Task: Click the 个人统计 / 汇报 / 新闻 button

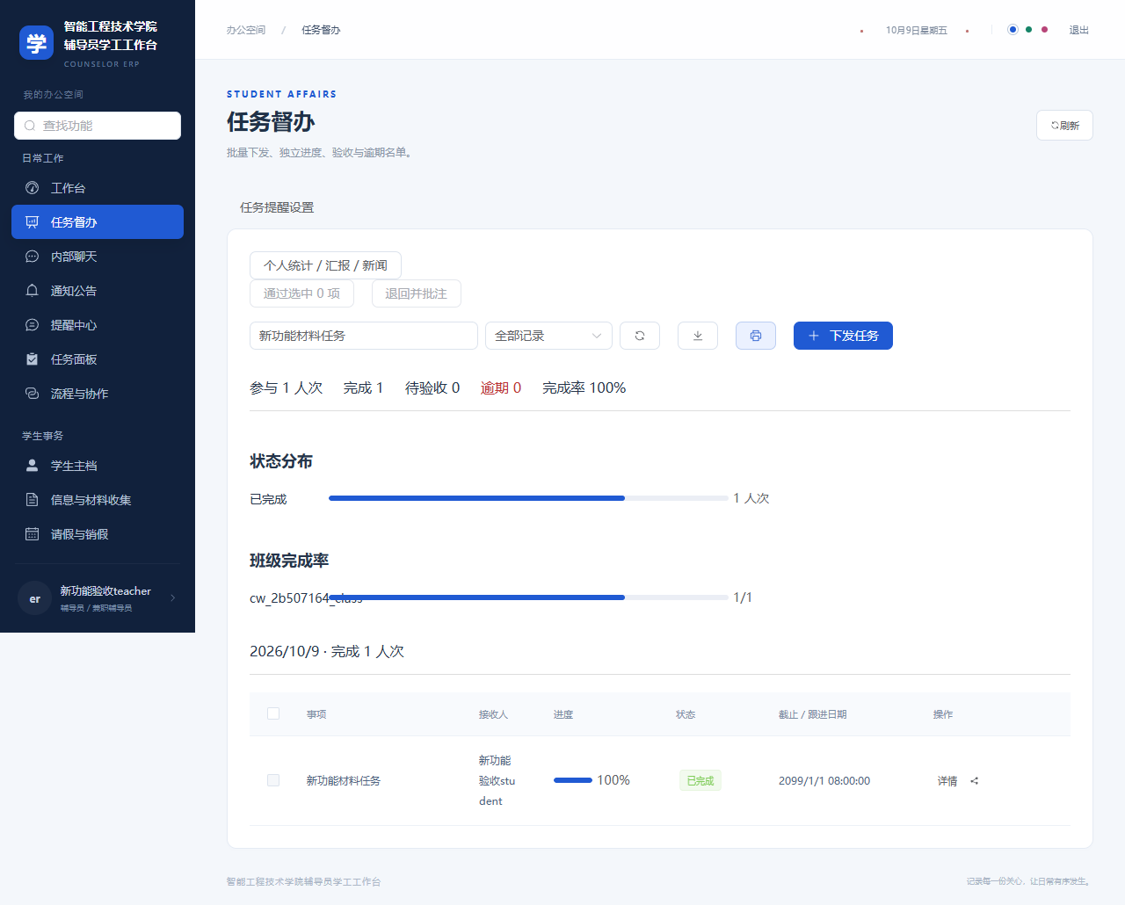Action: [325, 265]
